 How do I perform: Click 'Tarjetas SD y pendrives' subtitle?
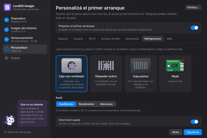coord(26,9)
